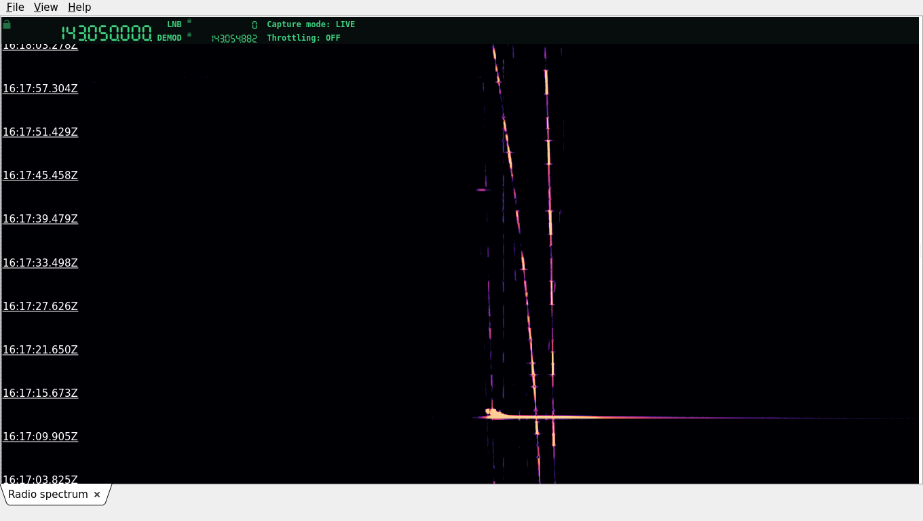Toggle the main frequency lock icon

coord(7,24)
